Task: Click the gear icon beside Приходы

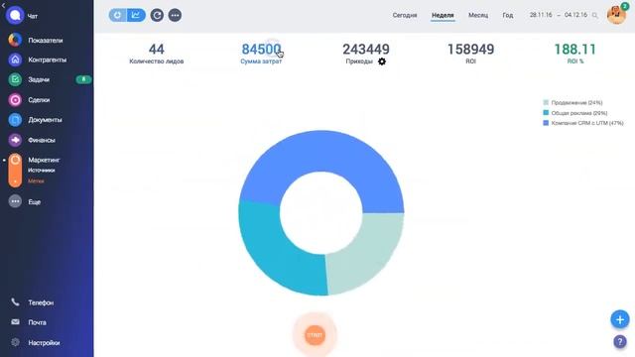Action: (x=382, y=61)
